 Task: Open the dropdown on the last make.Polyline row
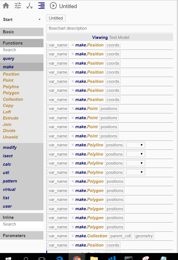click(x=135, y=172)
